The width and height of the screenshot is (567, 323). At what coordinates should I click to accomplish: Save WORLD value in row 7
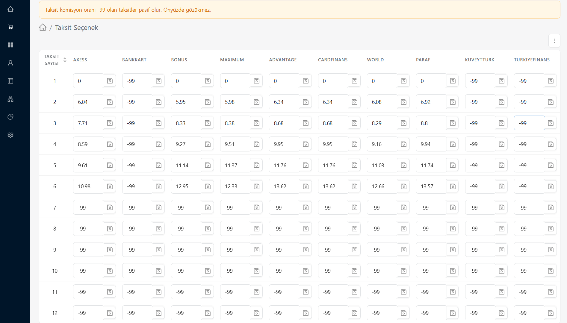click(404, 207)
